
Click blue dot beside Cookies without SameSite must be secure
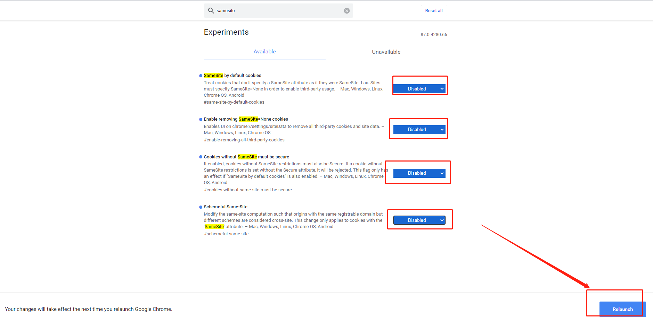tap(201, 157)
